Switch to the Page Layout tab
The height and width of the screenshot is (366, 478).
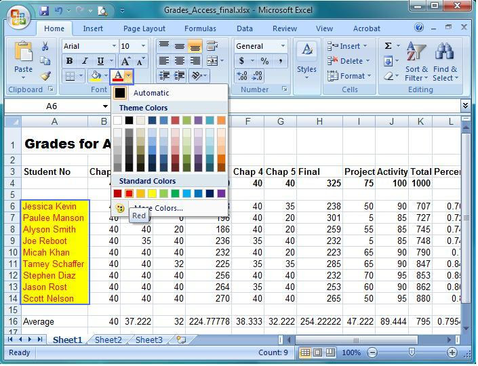coord(144,28)
